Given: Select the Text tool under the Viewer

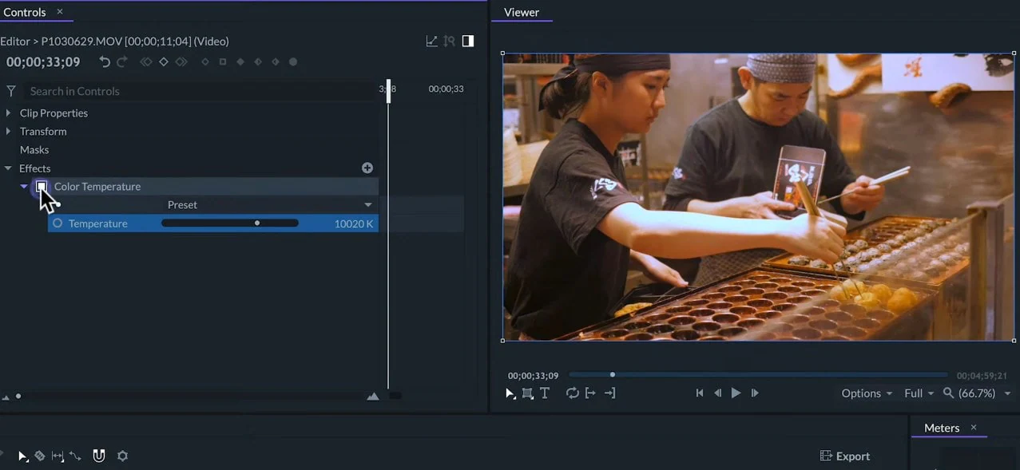Looking at the screenshot, I should (x=545, y=393).
